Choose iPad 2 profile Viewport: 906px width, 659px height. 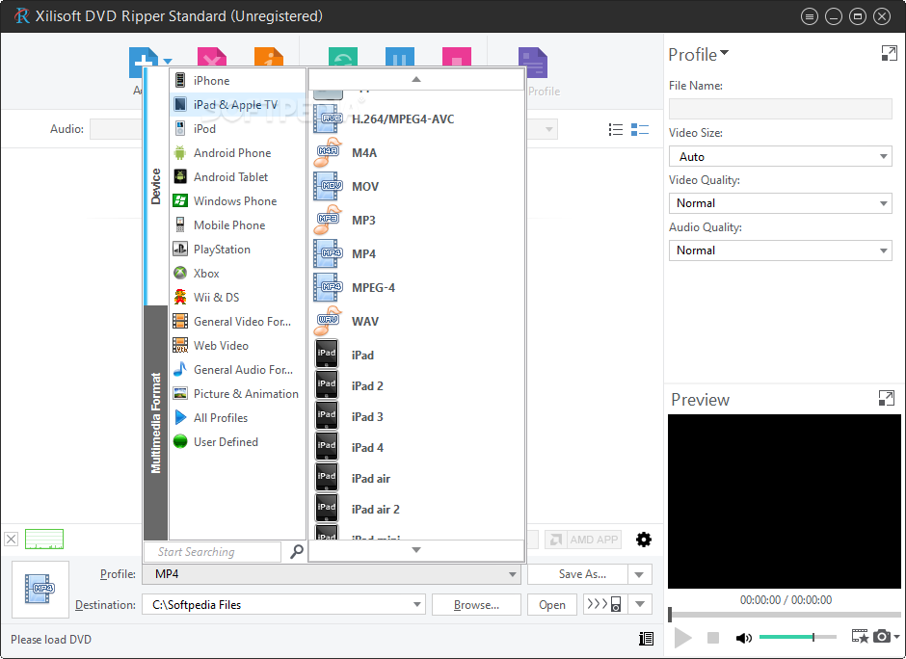pyautogui.click(x=416, y=385)
